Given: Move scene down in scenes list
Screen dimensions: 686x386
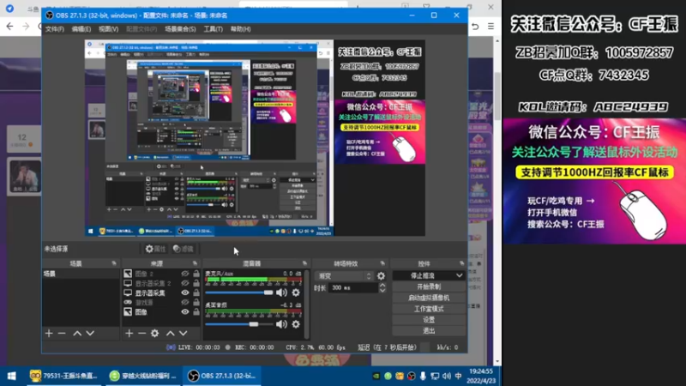Looking at the screenshot, I should (90, 334).
